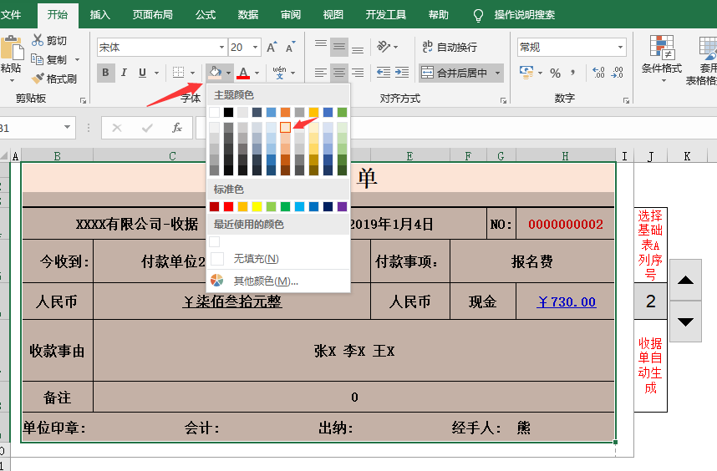Toggle Underline formatting
This screenshot has width=717, height=471.
coord(142,73)
